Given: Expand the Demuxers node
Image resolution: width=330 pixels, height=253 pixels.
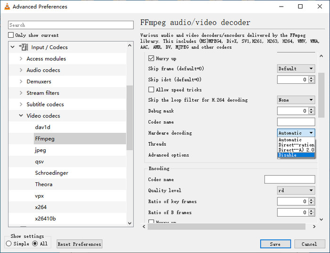Looking at the screenshot, I should click(x=21, y=82).
